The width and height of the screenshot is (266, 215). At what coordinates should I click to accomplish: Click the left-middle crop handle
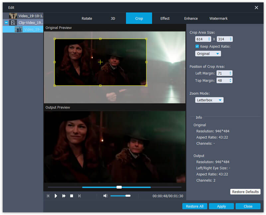55,62
